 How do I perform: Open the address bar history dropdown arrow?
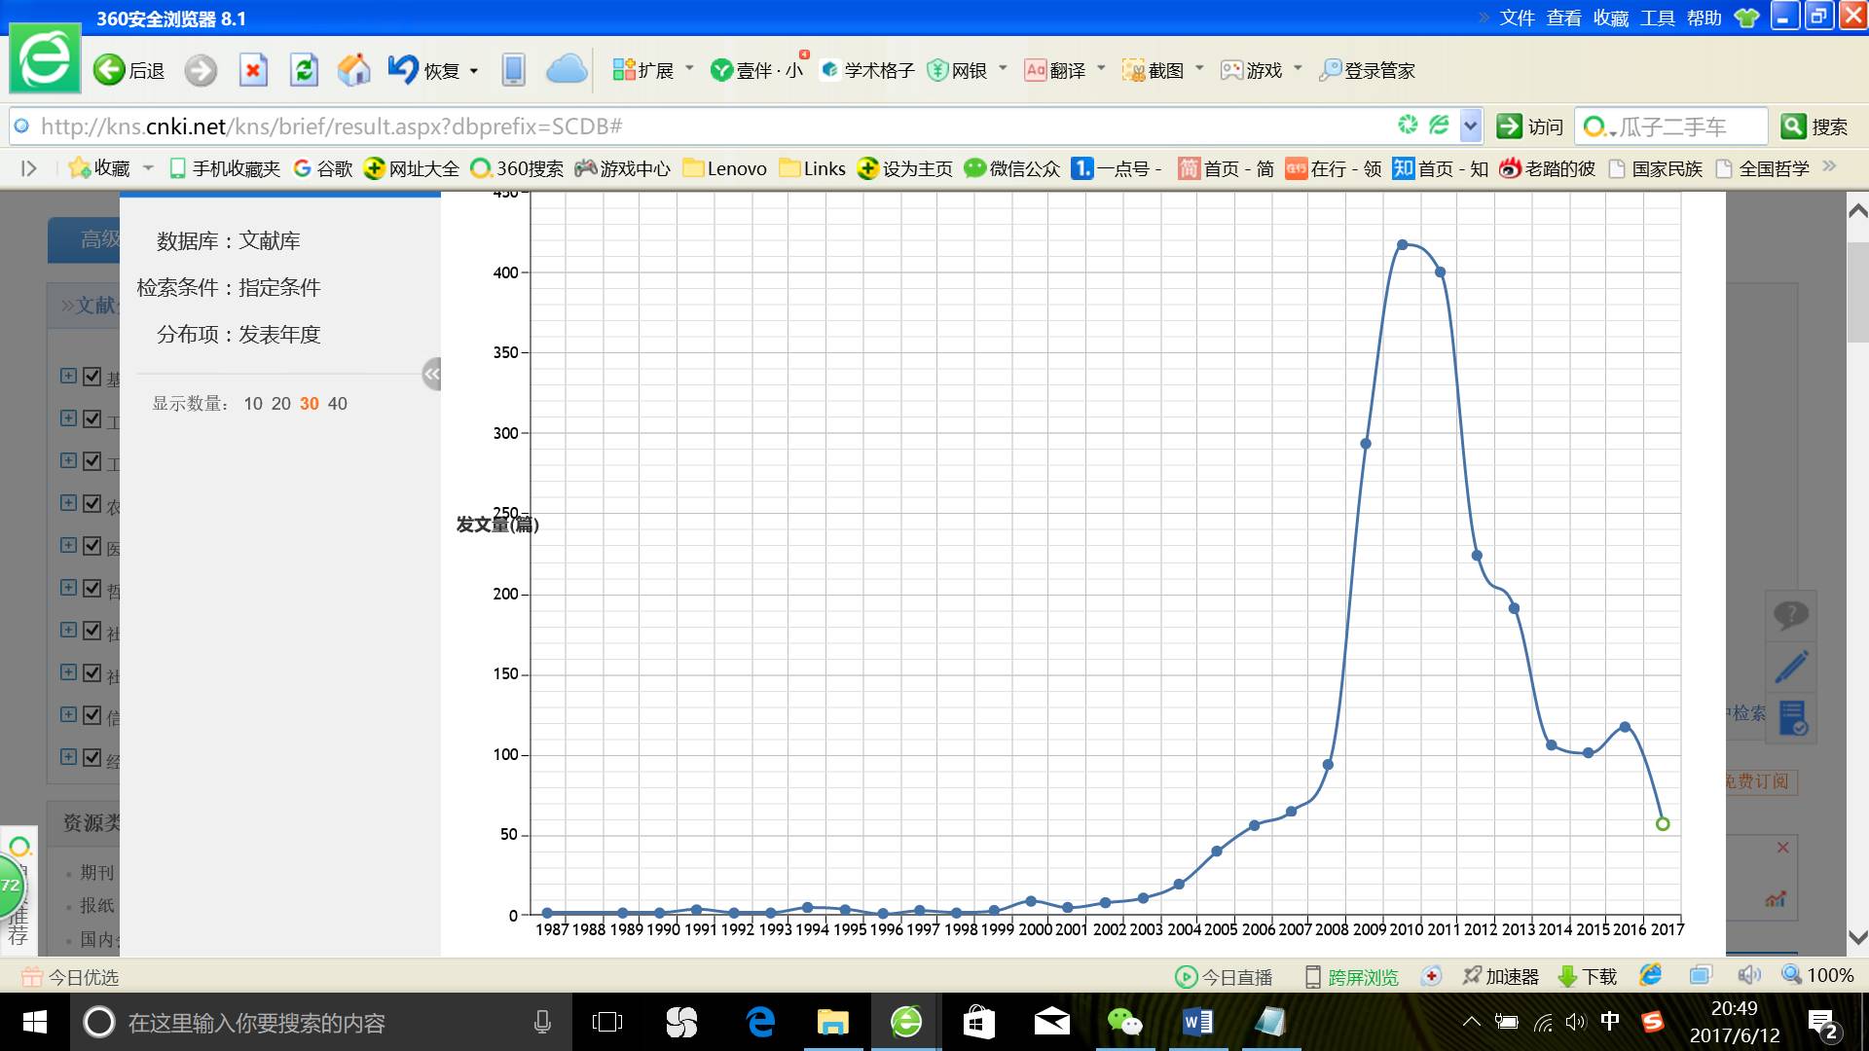click(1470, 127)
